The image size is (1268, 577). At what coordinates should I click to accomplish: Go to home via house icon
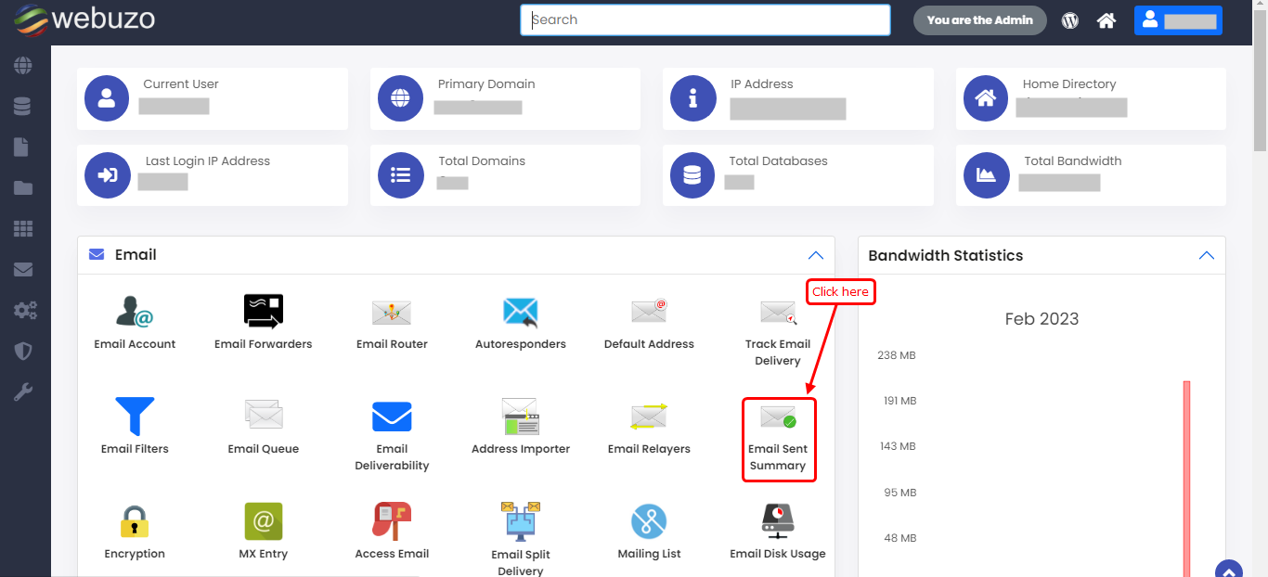click(1106, 20)
